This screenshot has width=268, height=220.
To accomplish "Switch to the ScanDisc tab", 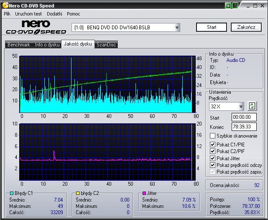I will pos(106,45).
